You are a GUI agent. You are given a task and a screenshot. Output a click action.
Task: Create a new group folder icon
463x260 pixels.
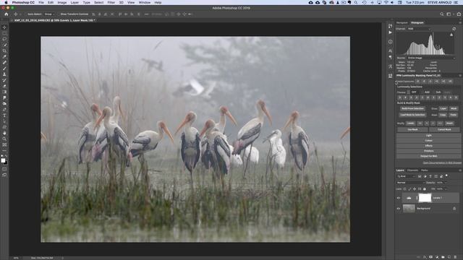click(443, 257)
